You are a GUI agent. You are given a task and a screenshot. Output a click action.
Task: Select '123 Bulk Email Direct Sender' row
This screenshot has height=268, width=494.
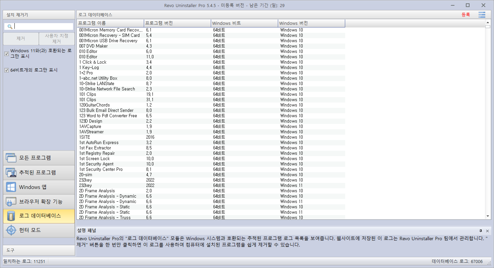pos(211,111)
